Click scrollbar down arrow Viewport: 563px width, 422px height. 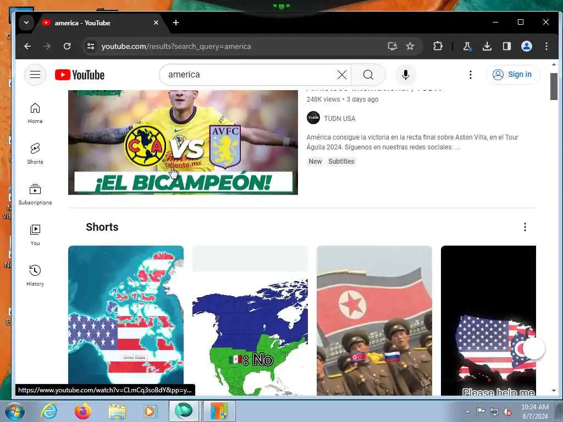[x=554, y=391]
